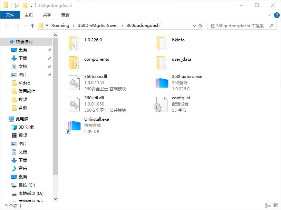The width and height of the screenshot is (281, 210).
Task: Click Roaming in the address path
Action: click(x=60, y=26)
